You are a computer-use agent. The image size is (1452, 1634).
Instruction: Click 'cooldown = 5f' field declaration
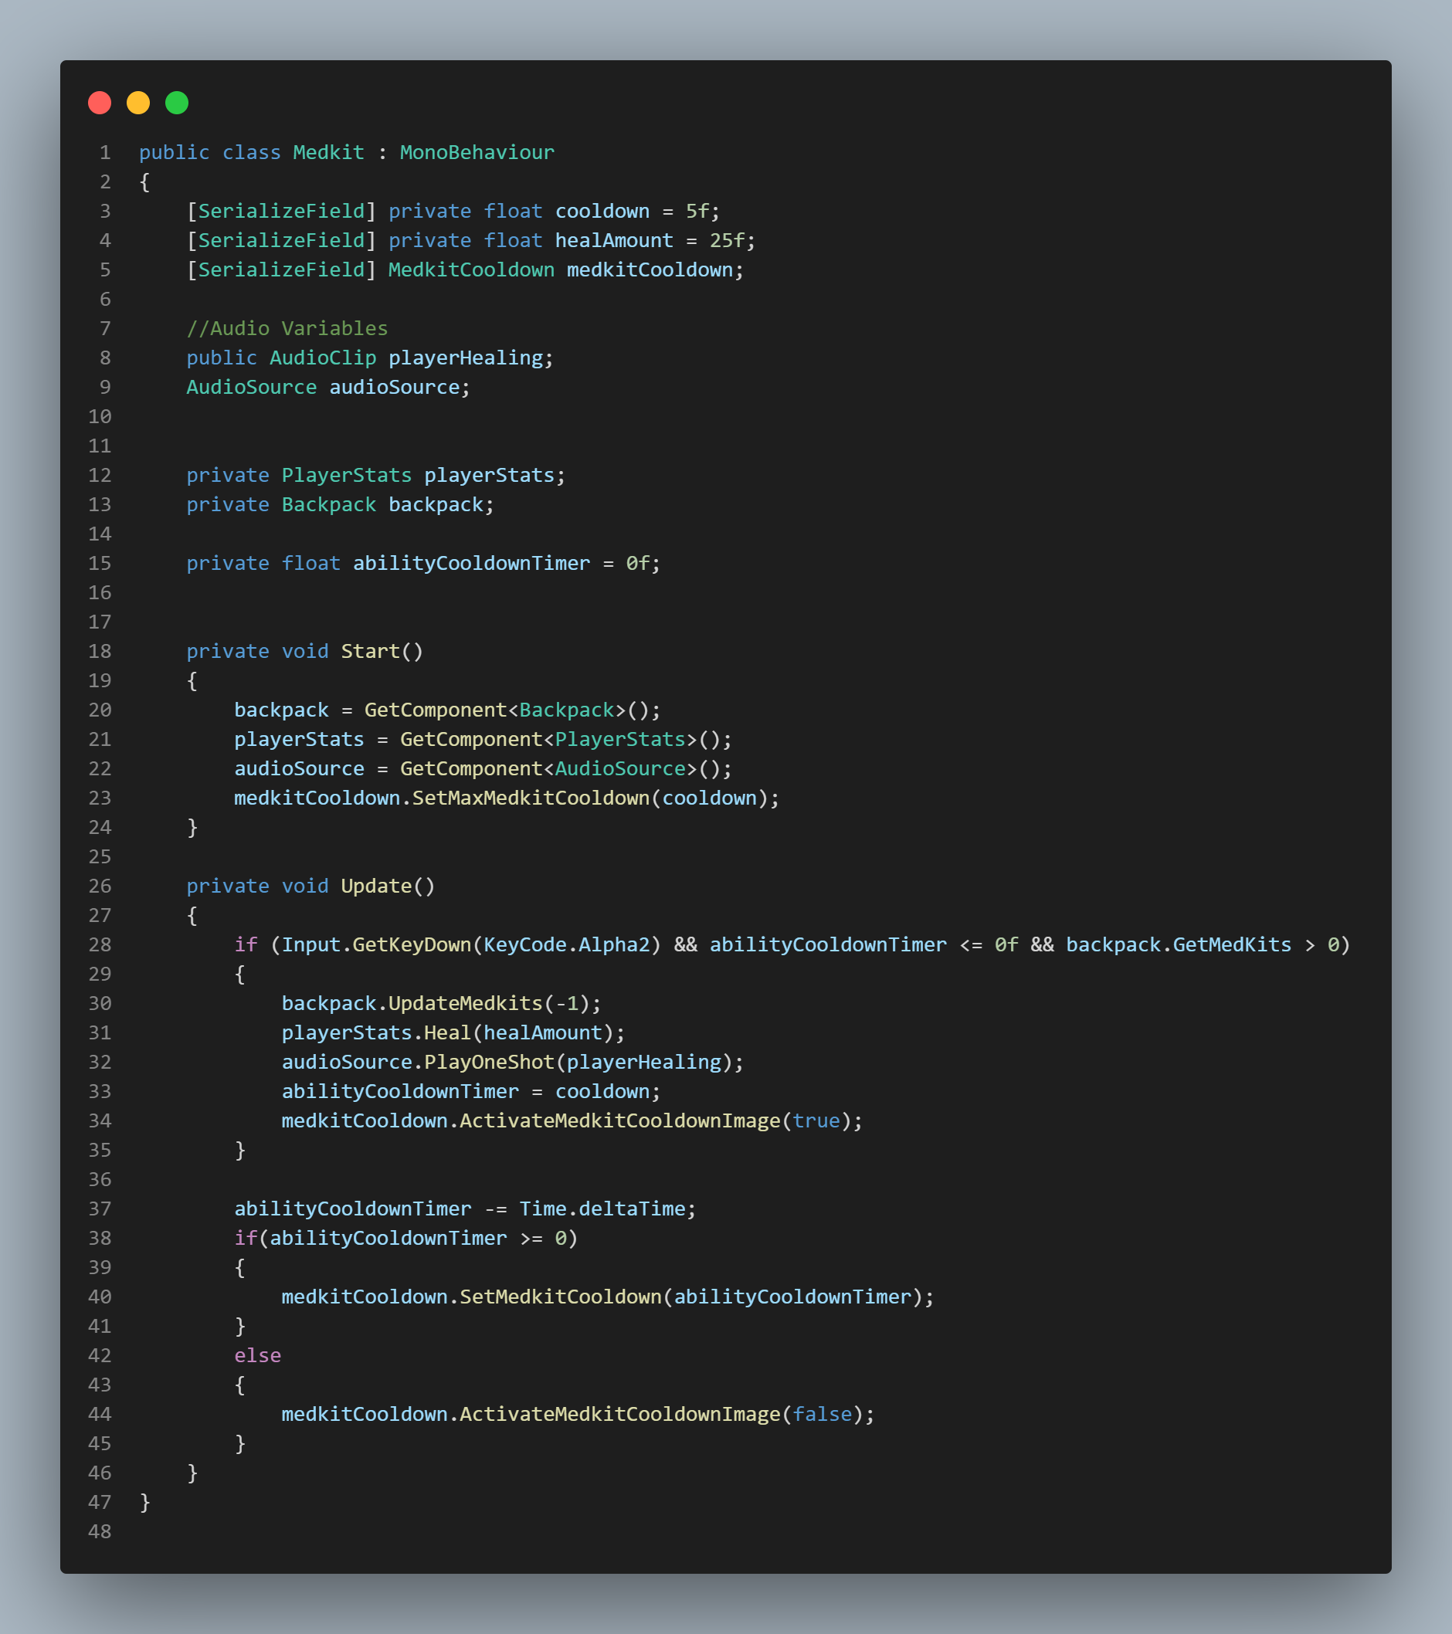pos(632,211)
